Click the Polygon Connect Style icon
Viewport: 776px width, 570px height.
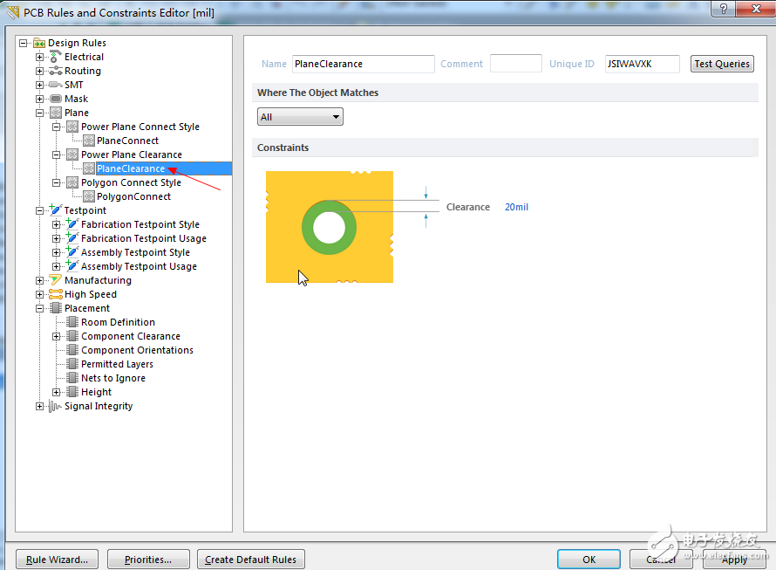[72, 182]
